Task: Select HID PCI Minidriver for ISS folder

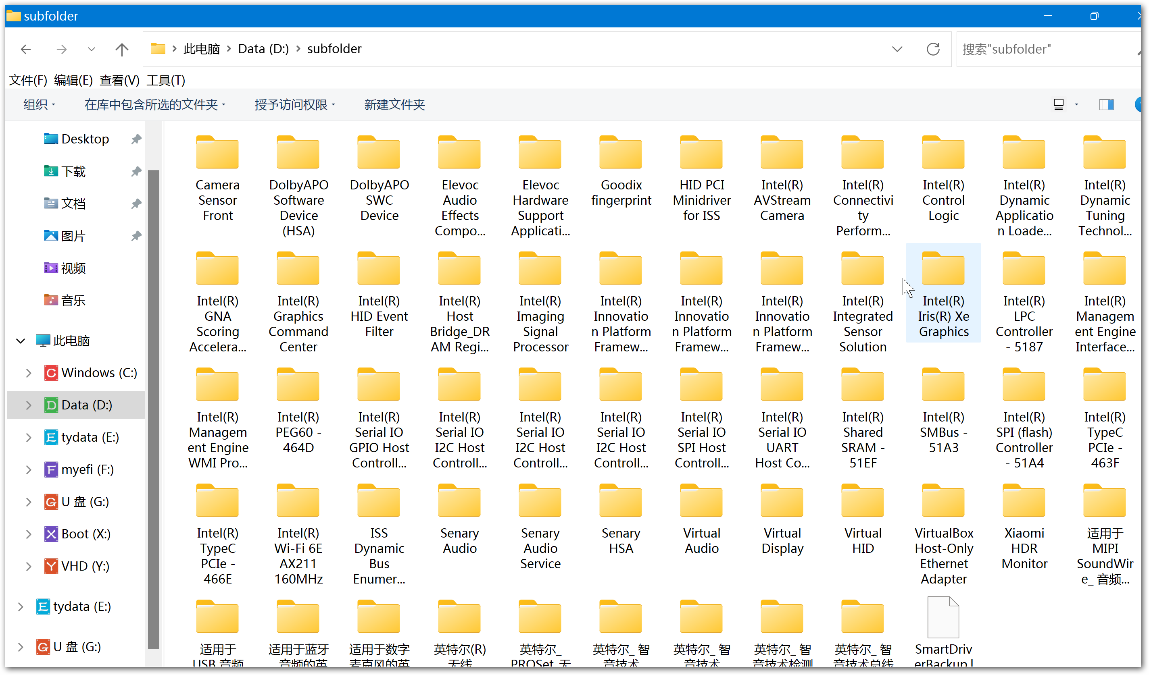Action: tap(702, 179)
